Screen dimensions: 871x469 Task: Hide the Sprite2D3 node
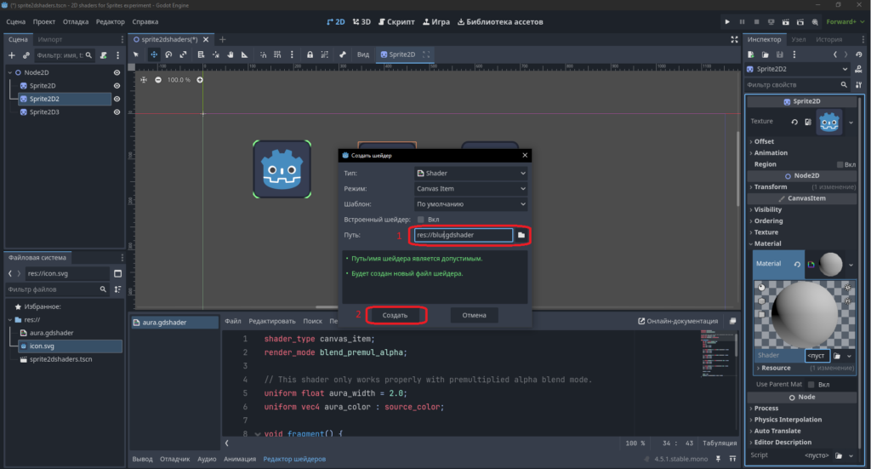click(117, 112)
